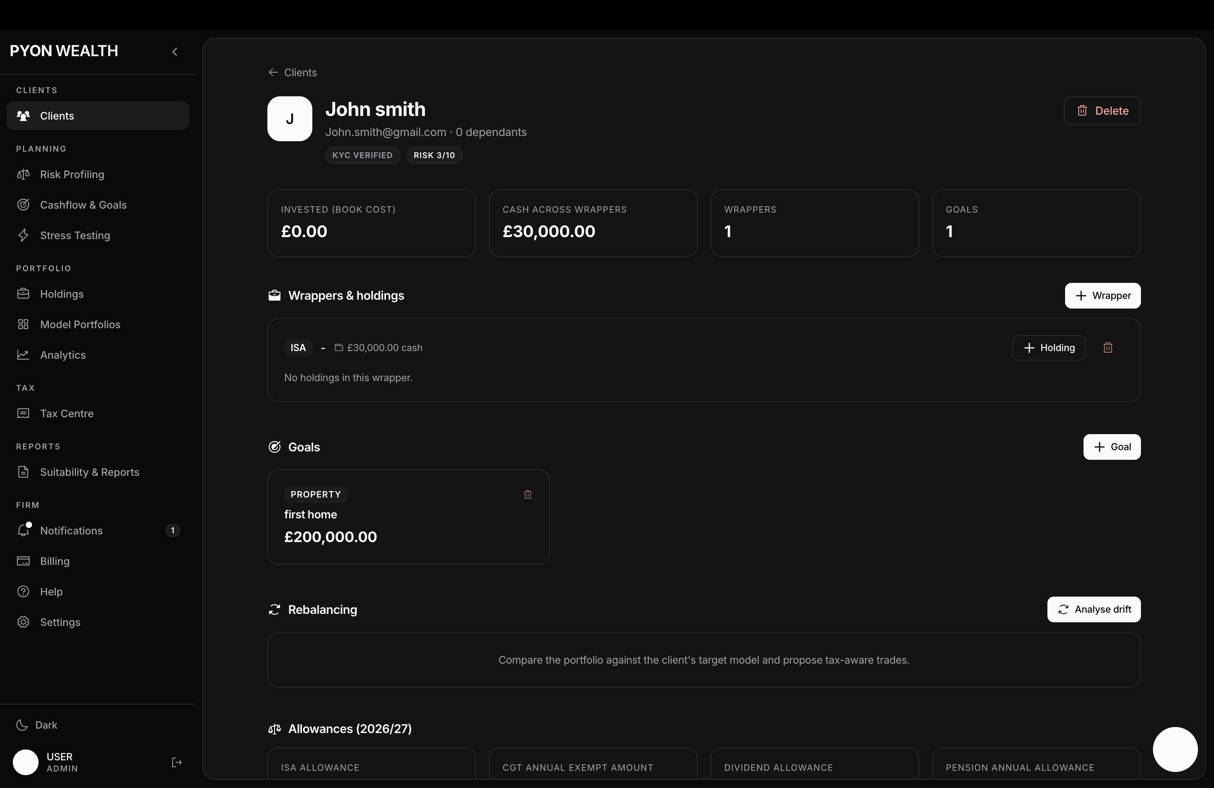The image size is (1214, 788).
Task: Click the red Delete client button
Action: (x=1102, y=111)
